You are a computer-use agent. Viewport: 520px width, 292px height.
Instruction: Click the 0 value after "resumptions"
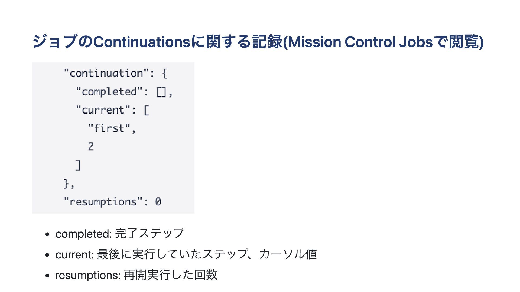click(158, 202)
